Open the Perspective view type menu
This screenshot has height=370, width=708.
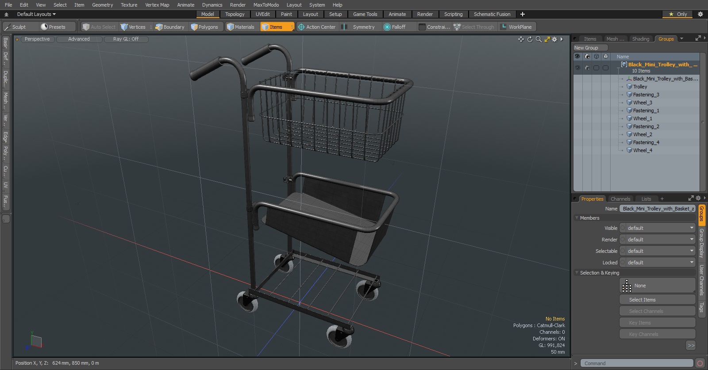point(37,39)
